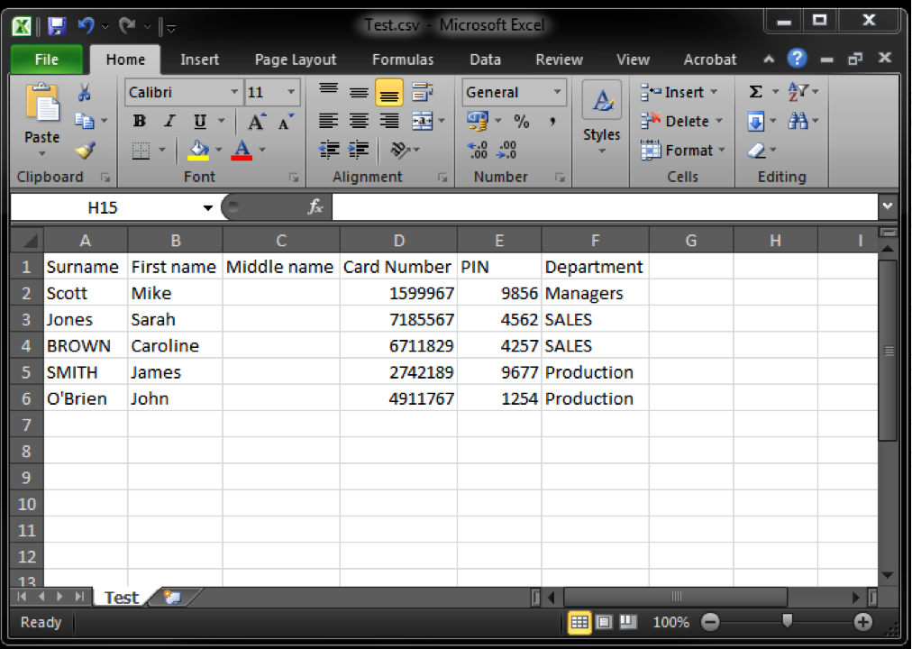Switch to the Formulas ribbon tab
Screen dimensions: 912x649
[x=403, y=59]
